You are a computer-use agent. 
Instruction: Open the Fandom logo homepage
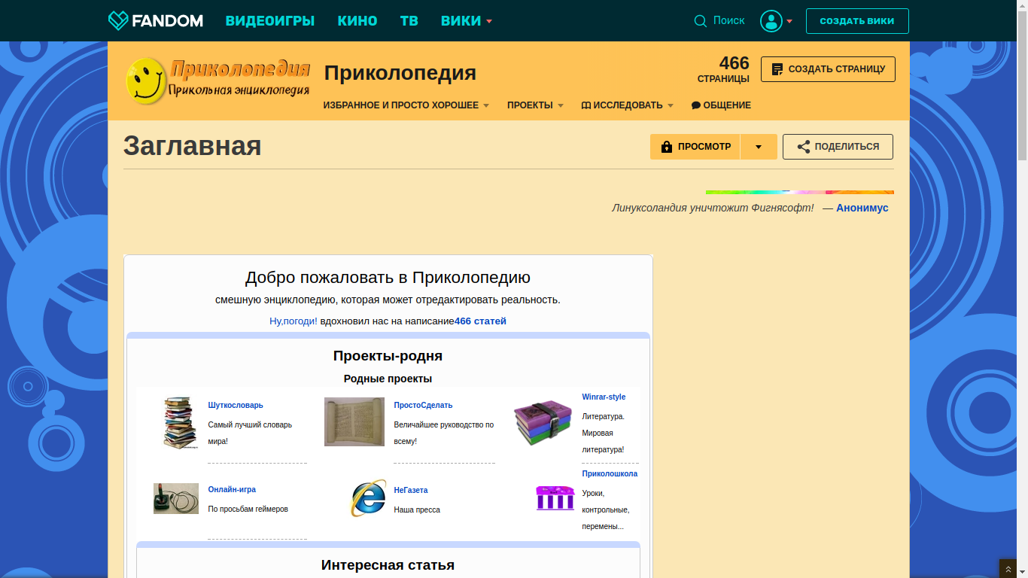(x=156, y=20)
